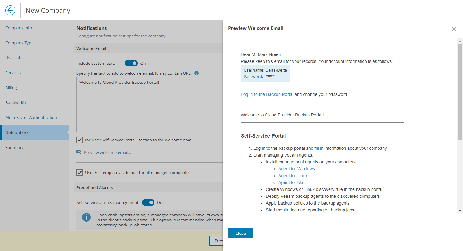Click the preview welcome email envelope icon
Screen dimensions: 463x251
(x=79, y=152)
